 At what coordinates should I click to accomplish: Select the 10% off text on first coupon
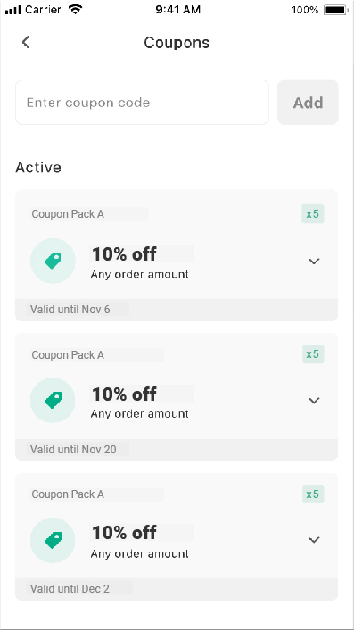[124, 254]
